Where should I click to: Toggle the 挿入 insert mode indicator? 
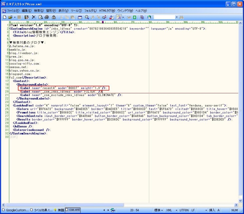pyautogui.click(x=212, y=210)
